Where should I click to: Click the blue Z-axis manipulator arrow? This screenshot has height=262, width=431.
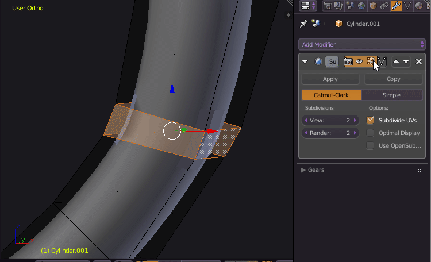[x=172, y=88]
